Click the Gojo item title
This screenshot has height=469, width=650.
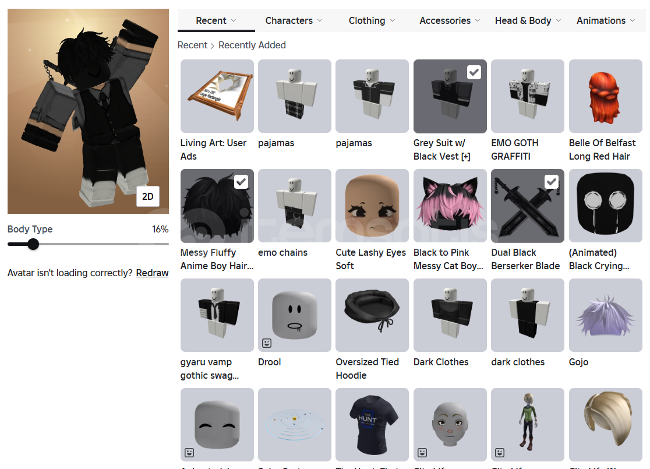click(x=579, y=362)
